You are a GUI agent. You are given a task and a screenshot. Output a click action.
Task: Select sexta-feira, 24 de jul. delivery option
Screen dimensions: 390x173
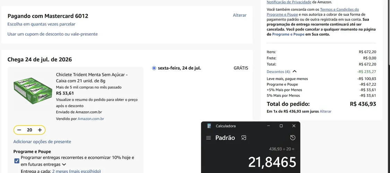pyautogui.click(x=154, y=68)
